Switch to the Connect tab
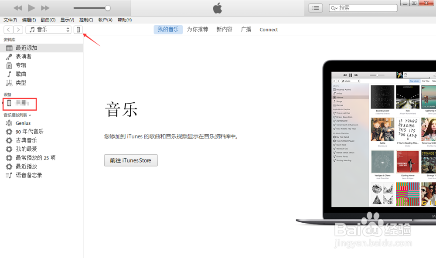436x258 pixels. (269, 30)
